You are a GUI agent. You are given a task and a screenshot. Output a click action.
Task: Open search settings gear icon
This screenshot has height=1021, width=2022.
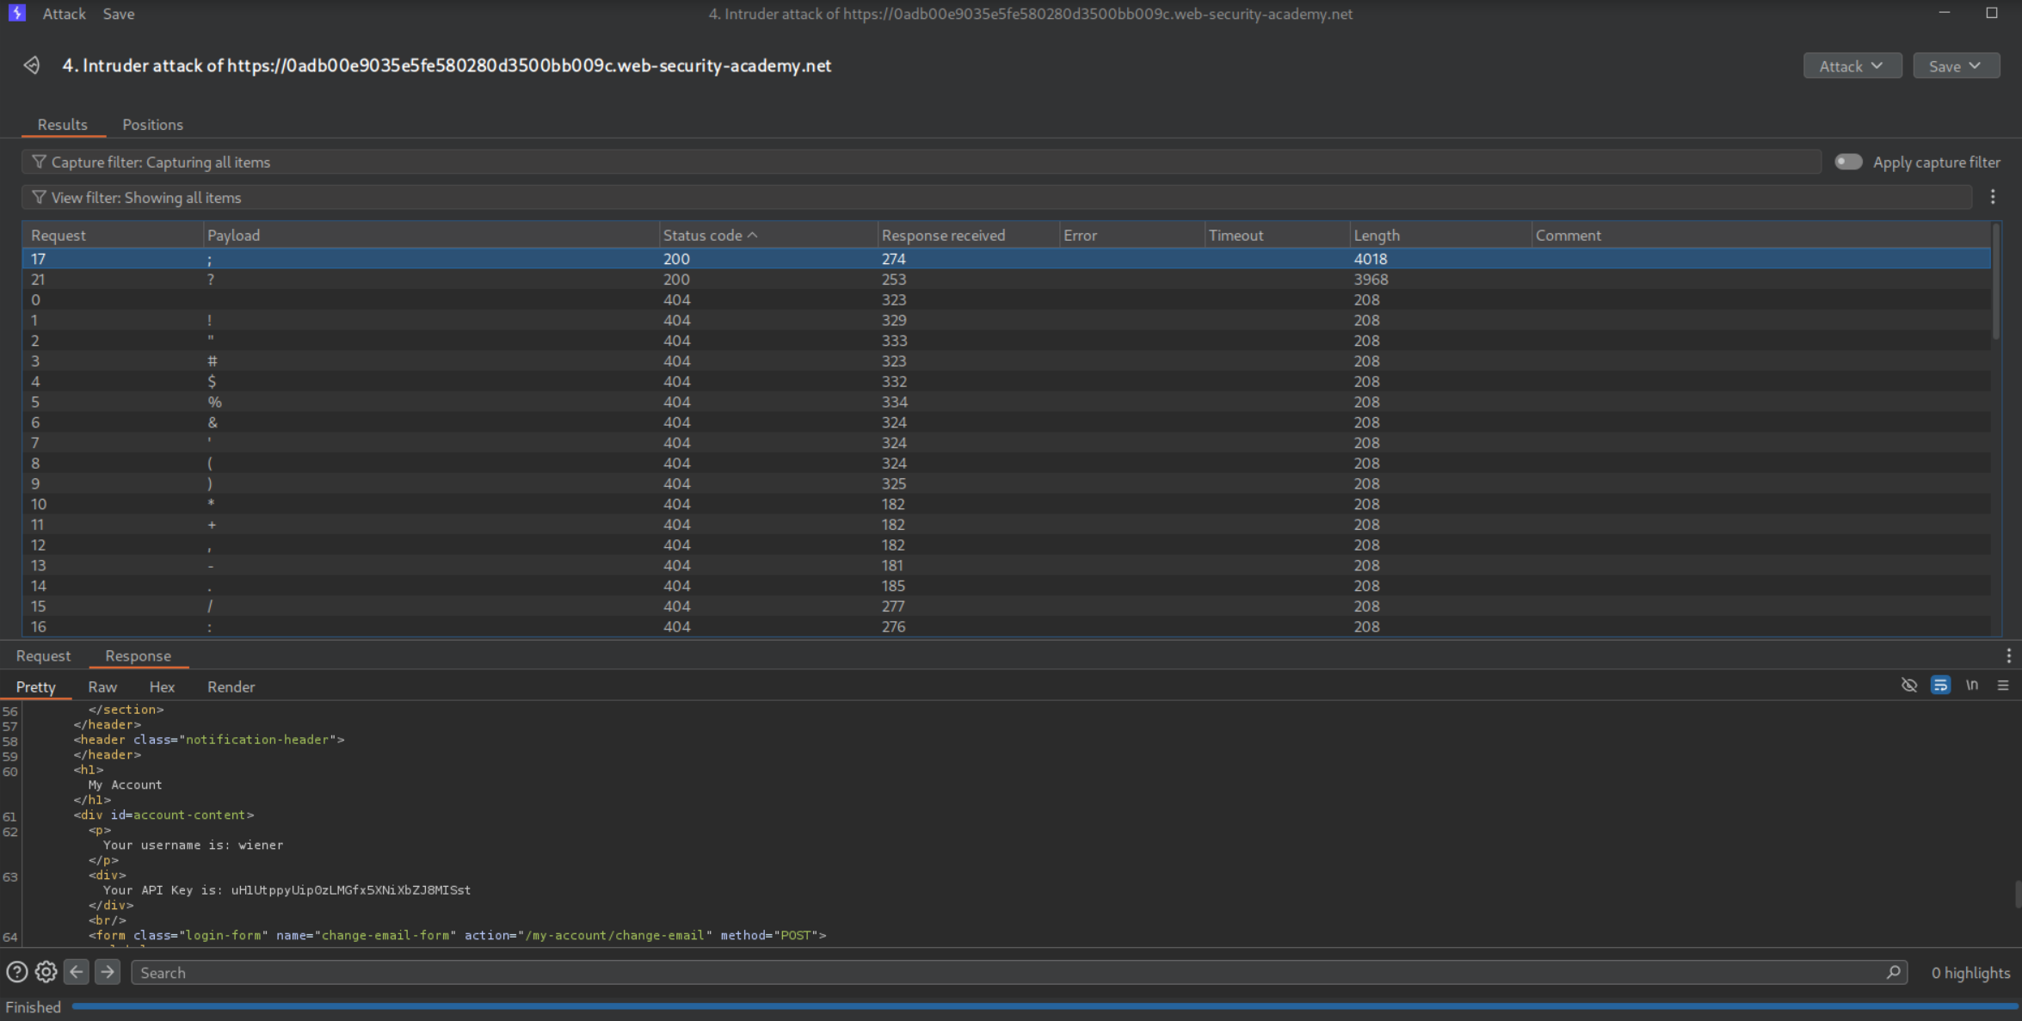coord(46,972)
